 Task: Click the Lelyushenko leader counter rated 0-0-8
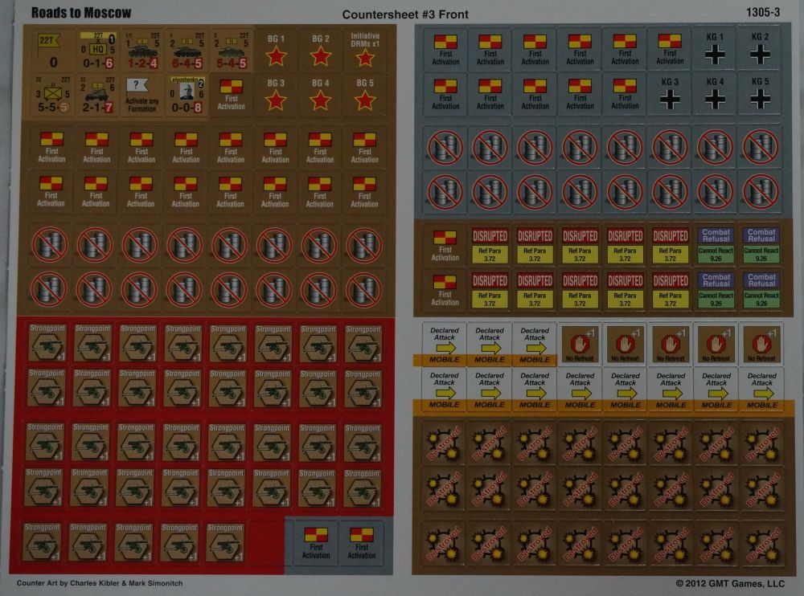(187, 95)
